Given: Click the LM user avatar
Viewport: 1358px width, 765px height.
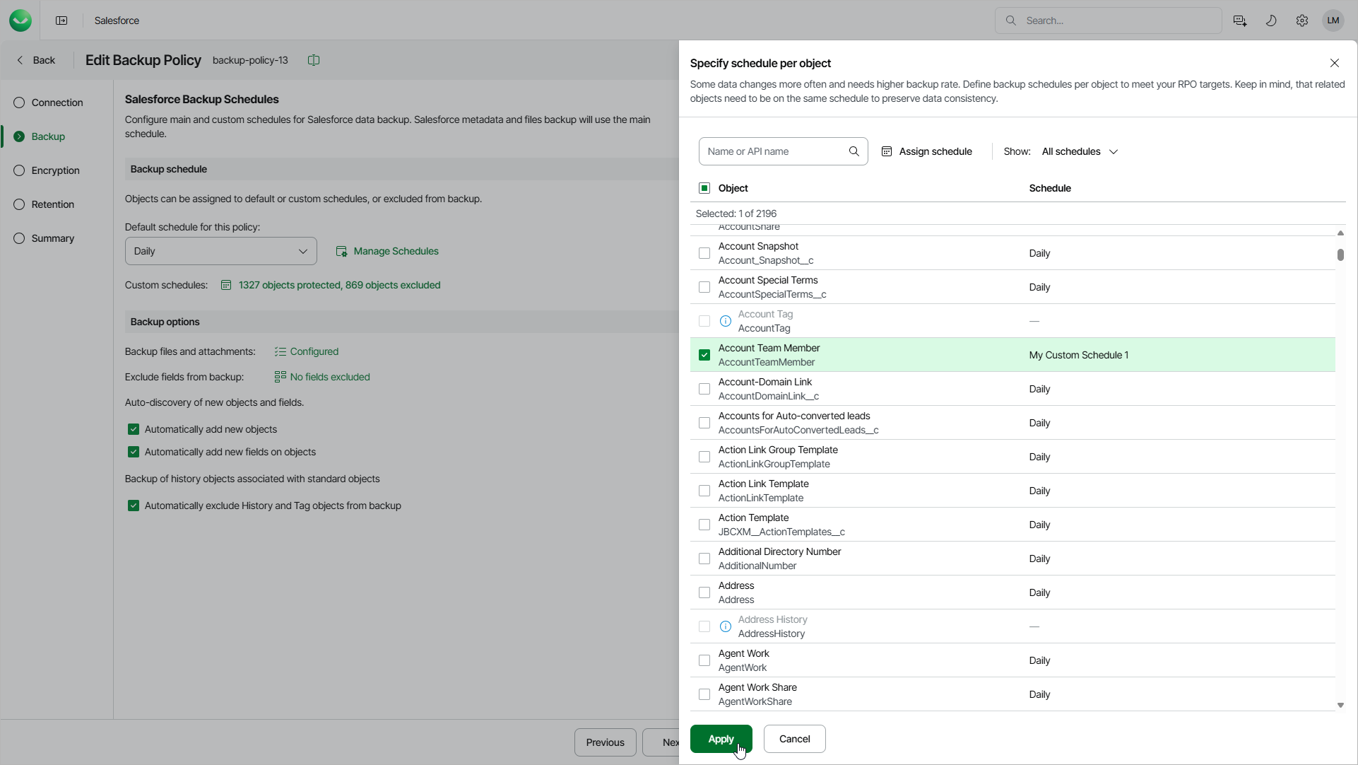Looking at the screenshot, I should coord(1333,21).
